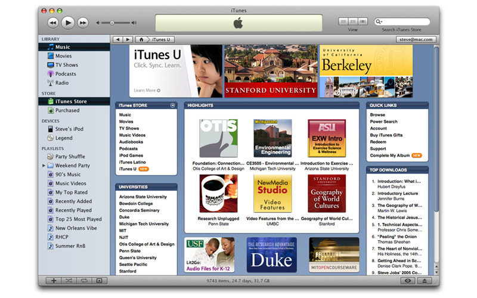Click Learn More on iTunes U banner
The width and height of the screenshot is (477, 298).
(x=147, y=91)
